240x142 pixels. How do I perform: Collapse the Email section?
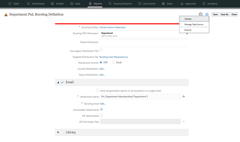58,82
